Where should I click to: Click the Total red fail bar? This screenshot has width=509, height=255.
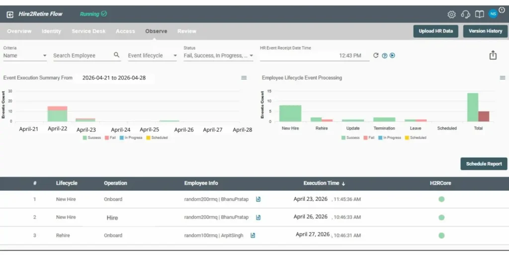[x=484, y=116]
